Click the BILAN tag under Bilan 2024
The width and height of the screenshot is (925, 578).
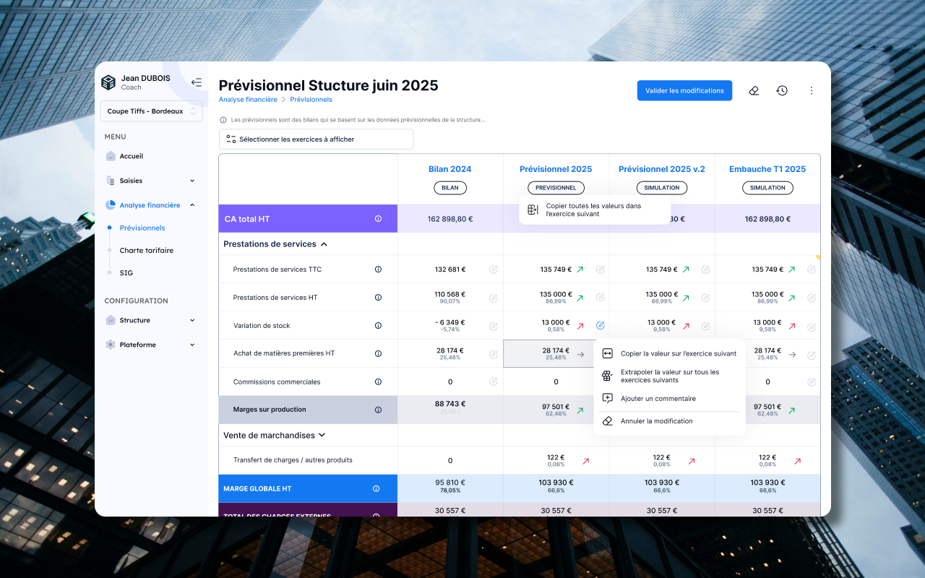[x=450, y=188]
